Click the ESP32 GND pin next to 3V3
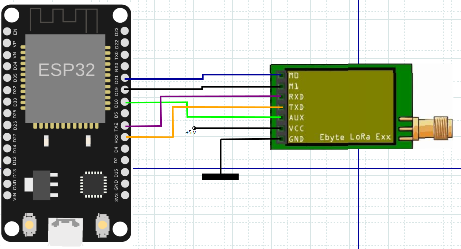Image resolution: width=461 pixels, height=249 pixels. (x=125, y=184)
